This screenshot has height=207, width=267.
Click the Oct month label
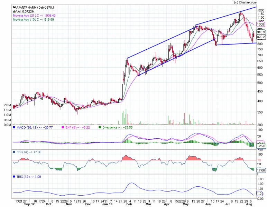[x=48, y=204]
